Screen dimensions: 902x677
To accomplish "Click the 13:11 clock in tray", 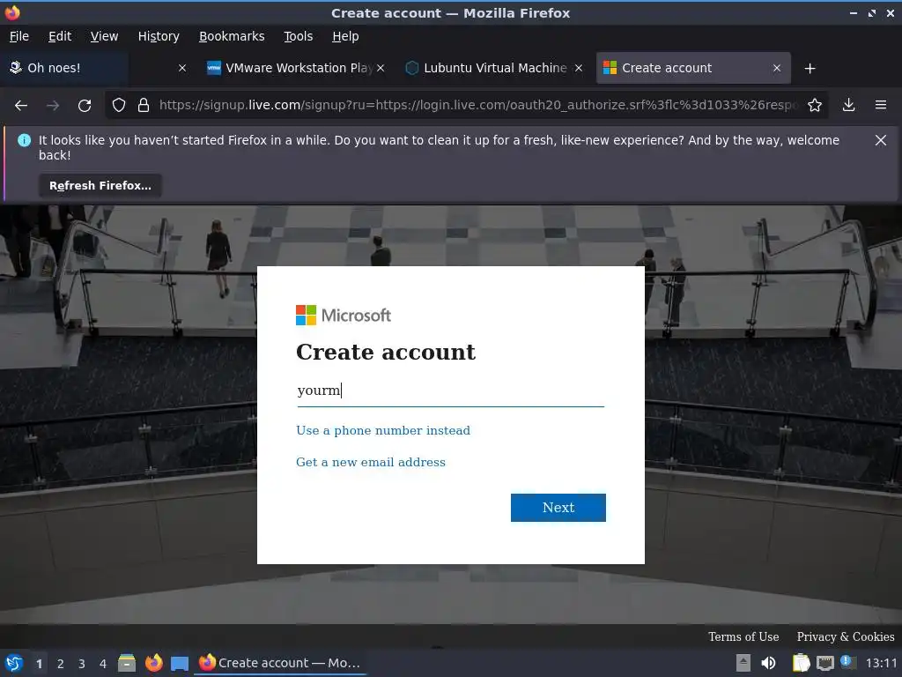I will point(881,663).
